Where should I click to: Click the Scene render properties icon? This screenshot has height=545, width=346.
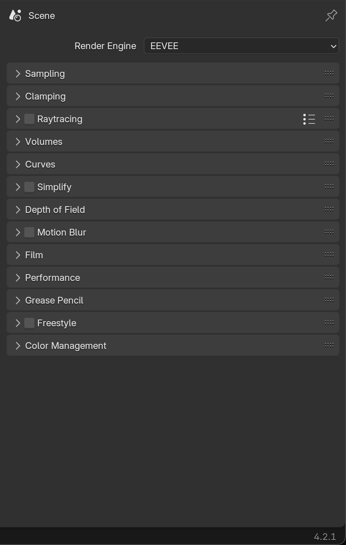(x=15, y=16)
